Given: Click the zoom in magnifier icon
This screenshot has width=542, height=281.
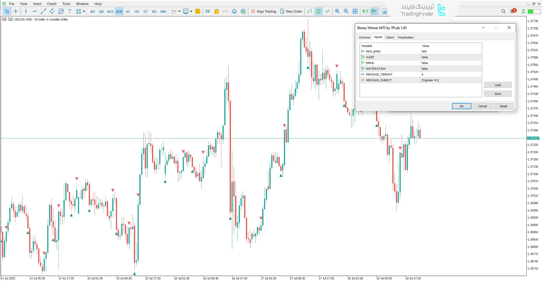Looking at the screenshot, I should coord(337,11).
